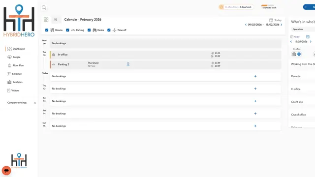
Task: Uncheck the Time off filter checkbox
Action: pos(109,30)
